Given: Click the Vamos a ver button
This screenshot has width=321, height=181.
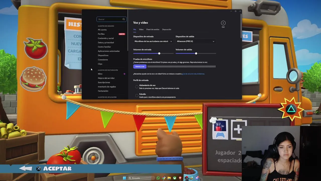Looking at the screenshot, I should tap(140, 66).
